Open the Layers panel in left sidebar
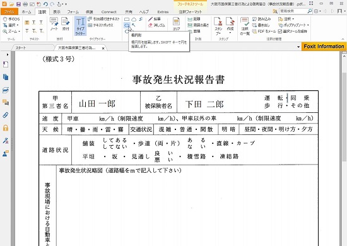The width and height of the screenshot is (347, 246). click(x=6, y=90)
